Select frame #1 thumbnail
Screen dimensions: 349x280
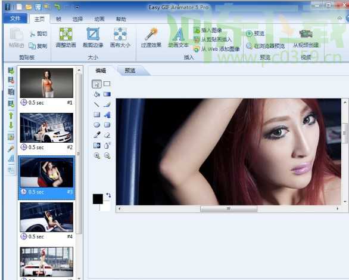[x=46, y=83]
